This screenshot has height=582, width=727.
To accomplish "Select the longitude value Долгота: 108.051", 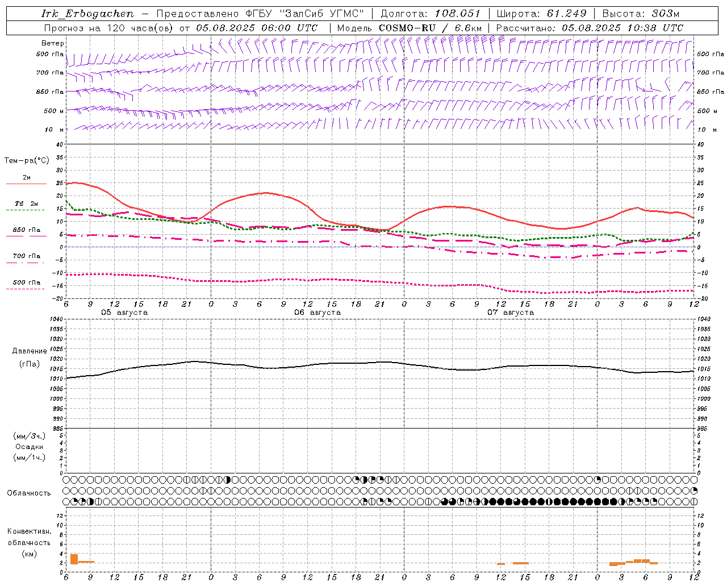I will [x=430, y=14].
